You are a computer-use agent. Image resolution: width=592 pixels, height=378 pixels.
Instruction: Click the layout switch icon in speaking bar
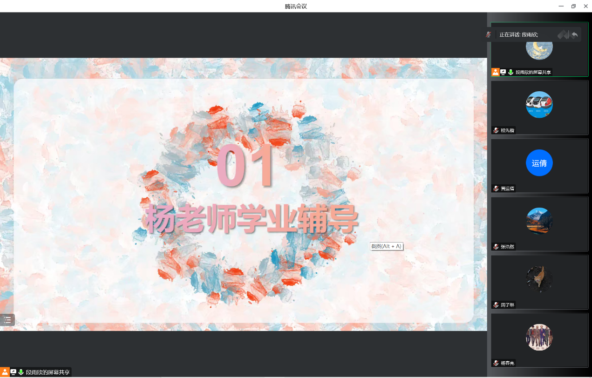pos(563,34)
